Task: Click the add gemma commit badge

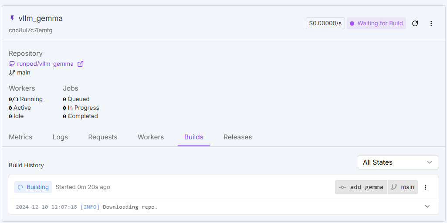Action: [361, 187]
